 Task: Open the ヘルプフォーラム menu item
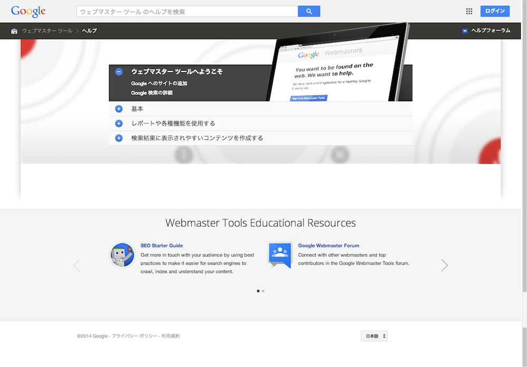click(x=490, y=31)
